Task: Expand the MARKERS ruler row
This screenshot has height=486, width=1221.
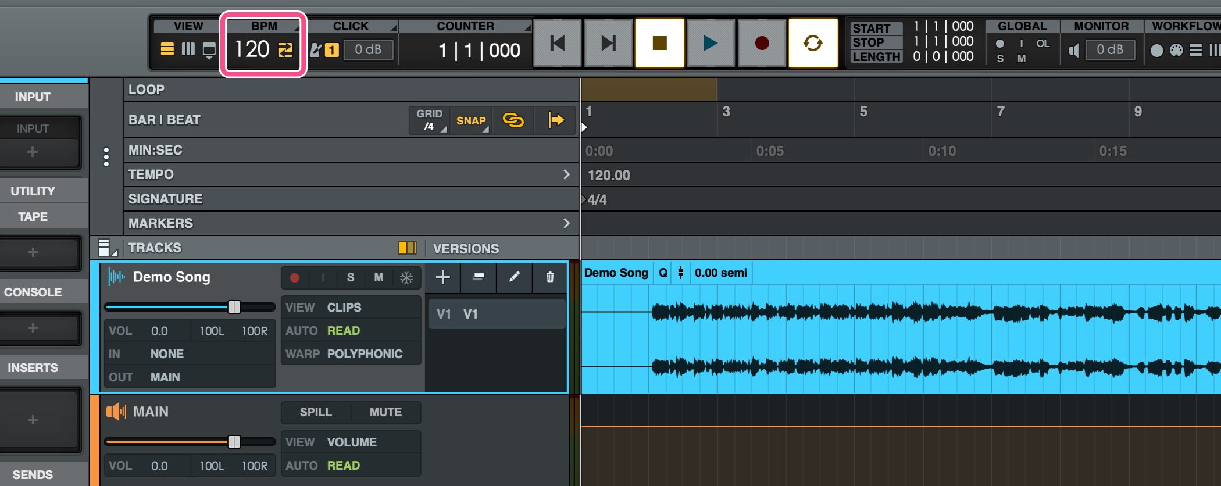Action: click(566, 223)
